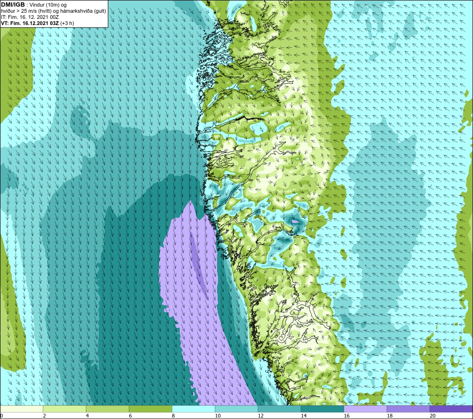473x419 pixels.
Task: Click the scale label "10"
Action: 218,416
